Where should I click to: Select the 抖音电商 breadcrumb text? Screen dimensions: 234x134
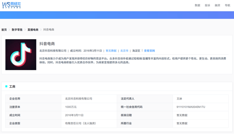point(49,30)
